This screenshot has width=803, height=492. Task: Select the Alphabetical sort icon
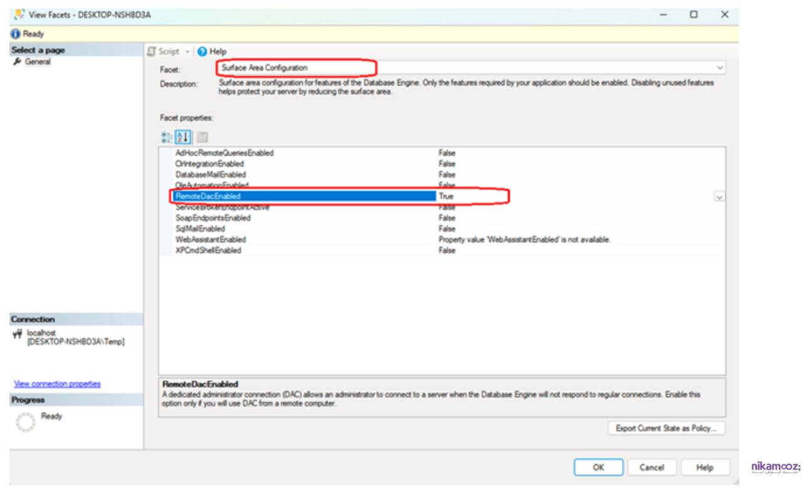[x=182, y=137]
